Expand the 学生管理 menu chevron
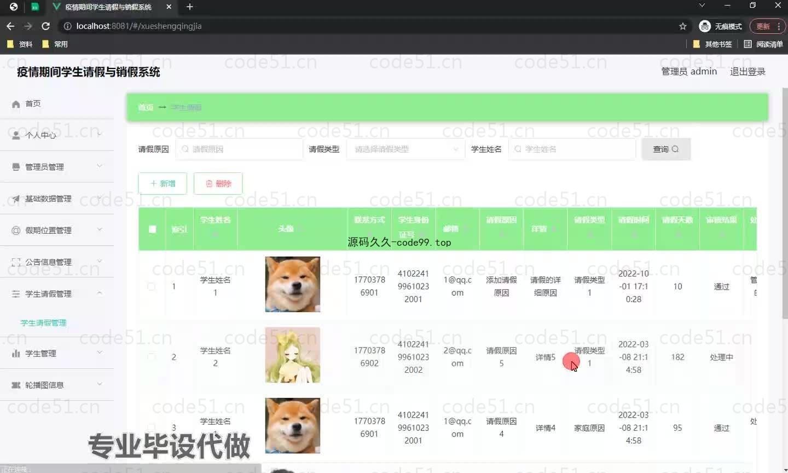Viewport: 788px width, 473px height. [x=100, y=353]
